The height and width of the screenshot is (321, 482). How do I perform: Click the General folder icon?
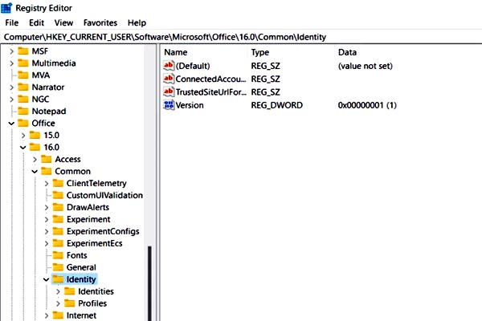click(58, 267)
